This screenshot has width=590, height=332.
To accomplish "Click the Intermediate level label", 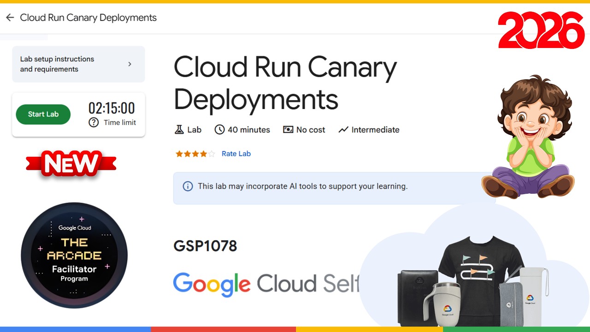I will tap(375, 130).
